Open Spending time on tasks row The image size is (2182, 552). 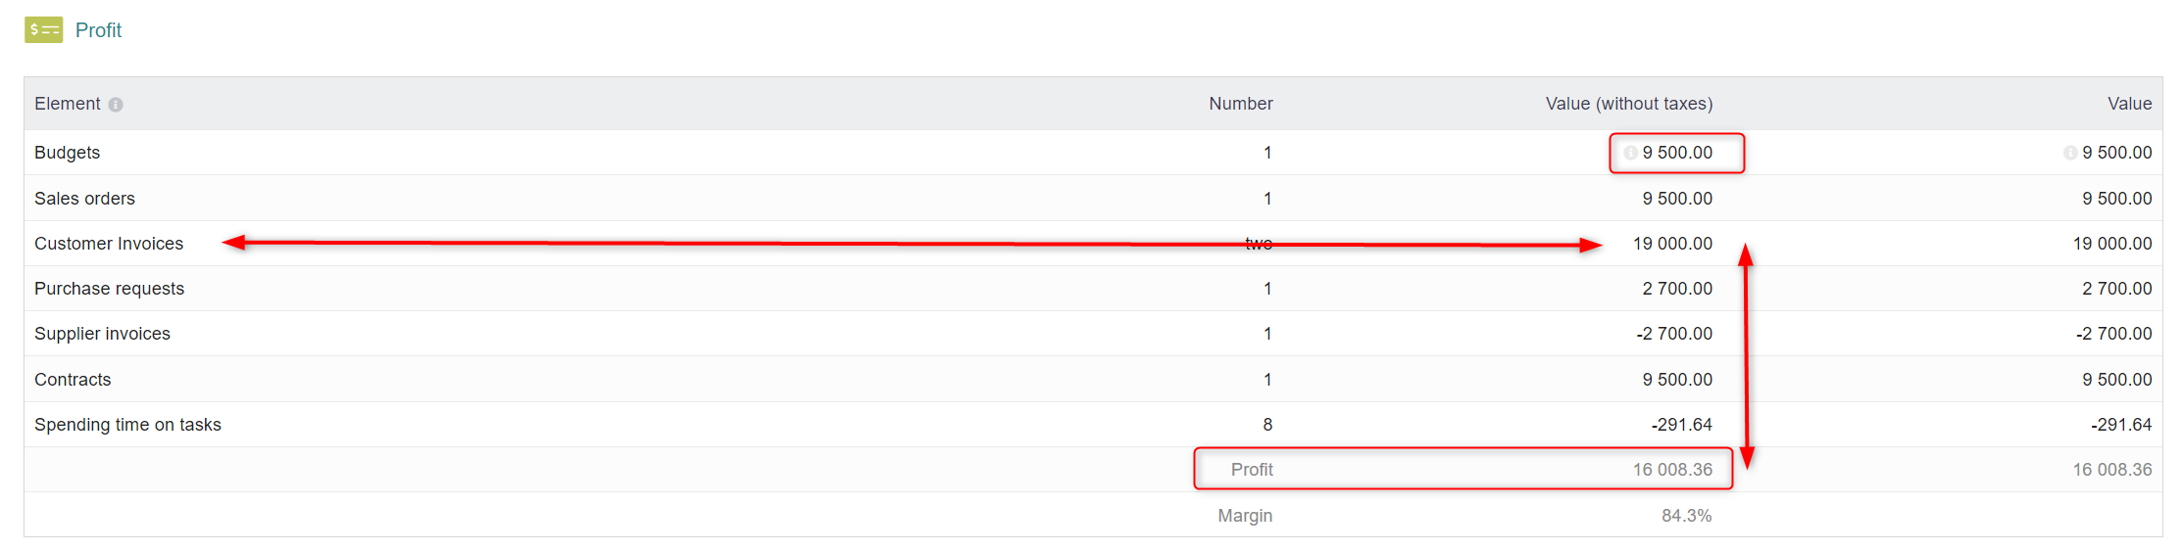click(x=1093, y=425)
